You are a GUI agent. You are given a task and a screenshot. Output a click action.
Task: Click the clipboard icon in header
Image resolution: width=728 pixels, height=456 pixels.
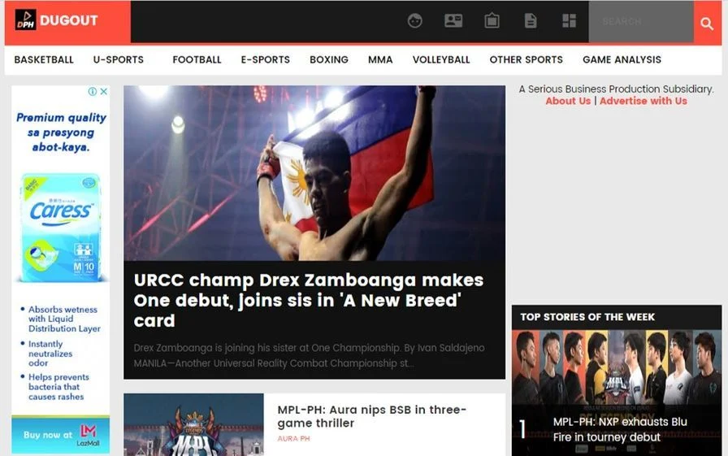[x=492, y=21]
